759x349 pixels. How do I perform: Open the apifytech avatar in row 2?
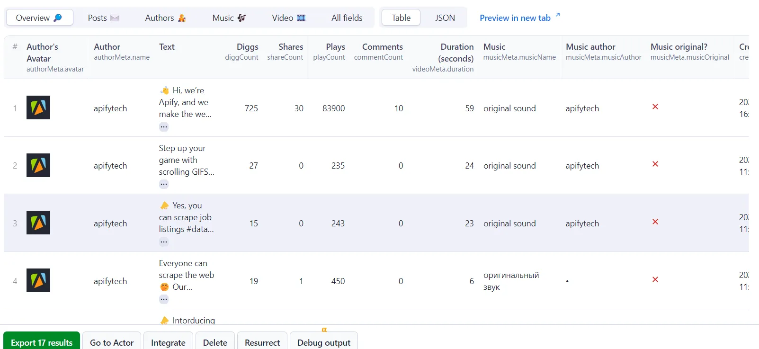tap(38, 165)
